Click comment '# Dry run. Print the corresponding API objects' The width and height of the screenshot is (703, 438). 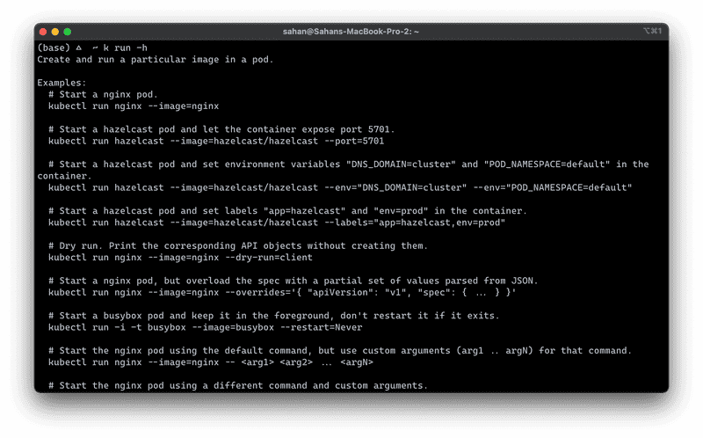point(238,246)
